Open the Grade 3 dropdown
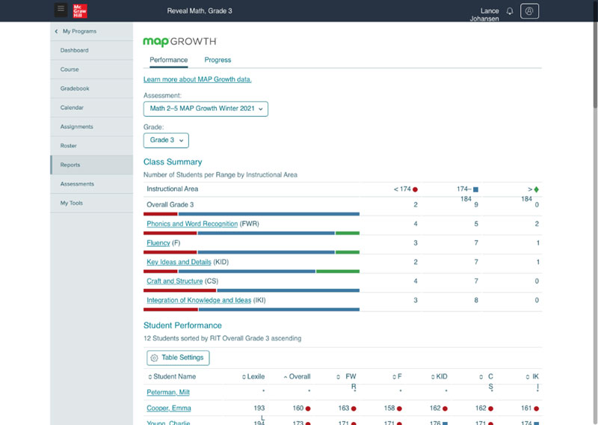598x425 pixels. coord(166,140)
